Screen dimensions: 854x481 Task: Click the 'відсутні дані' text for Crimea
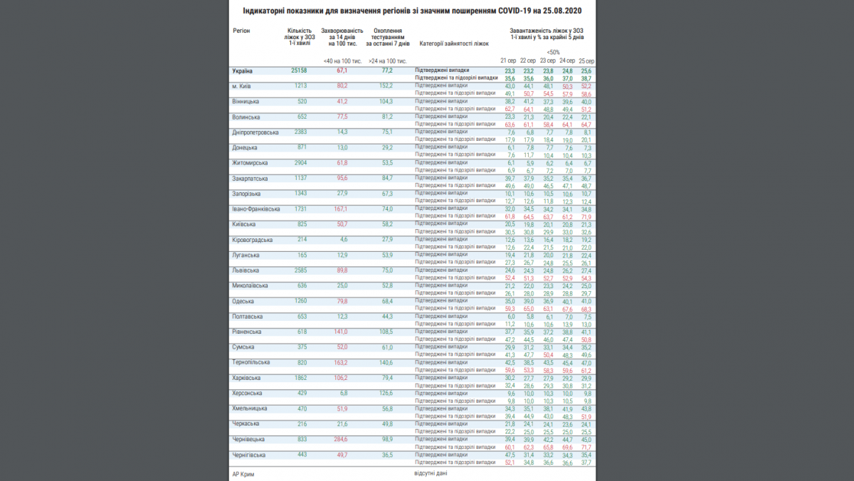[x=432, y=472]
